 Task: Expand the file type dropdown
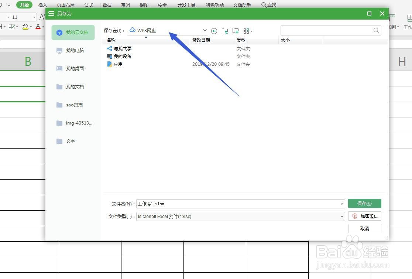click(x=342, y=217)
